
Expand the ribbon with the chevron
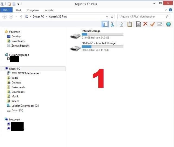(x=166, y=10)
